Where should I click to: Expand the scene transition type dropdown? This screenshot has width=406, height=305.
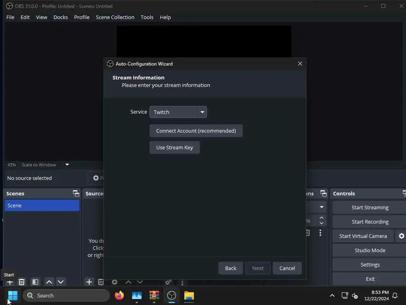(322, 207)
